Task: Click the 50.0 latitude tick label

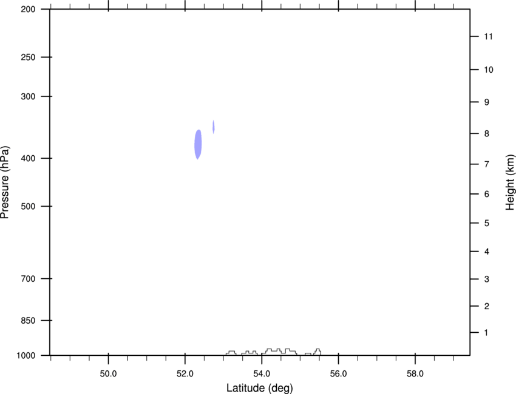Action: point(108,374)
